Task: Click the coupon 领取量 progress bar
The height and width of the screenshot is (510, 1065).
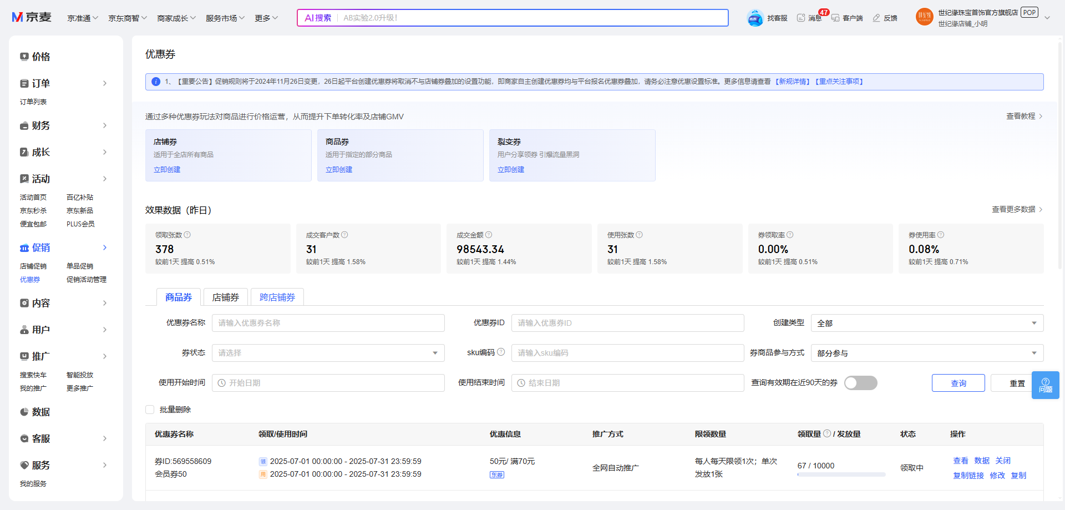Action: coord(841,474)
